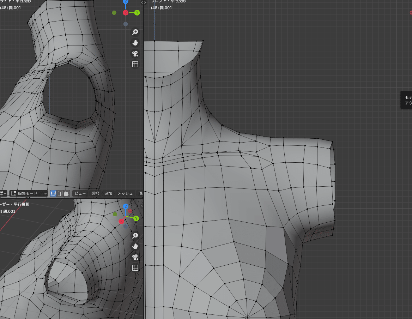Toggle the perspective/orthographic grid icon
The width and height of the screenshot is (412, 319).
135,64
